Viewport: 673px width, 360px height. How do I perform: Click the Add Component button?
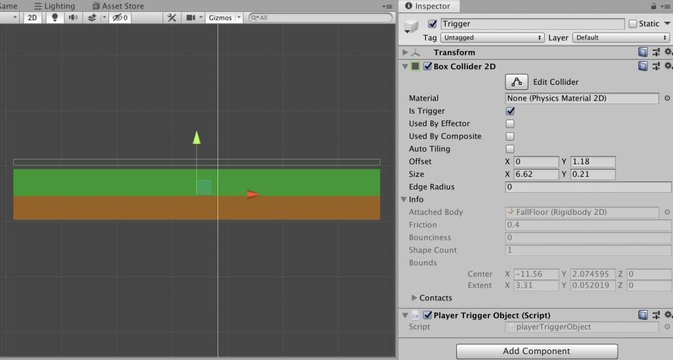536,351
